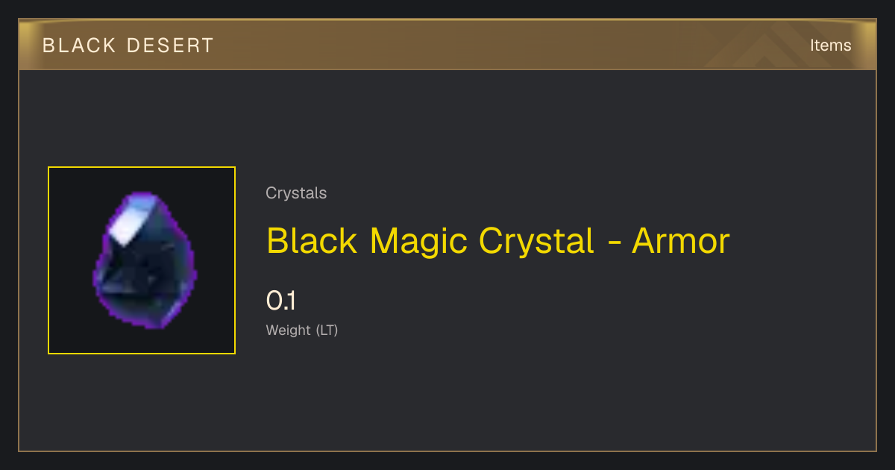Click the Black Magic Crystal item icon
This screenshot has width=895, height=470.
145,260
